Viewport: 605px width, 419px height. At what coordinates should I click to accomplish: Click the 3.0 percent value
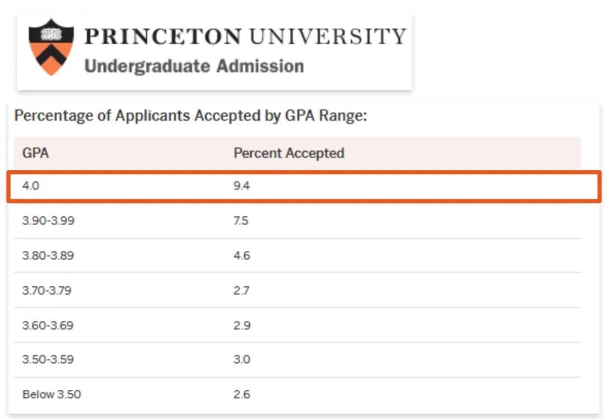(241, 359)
